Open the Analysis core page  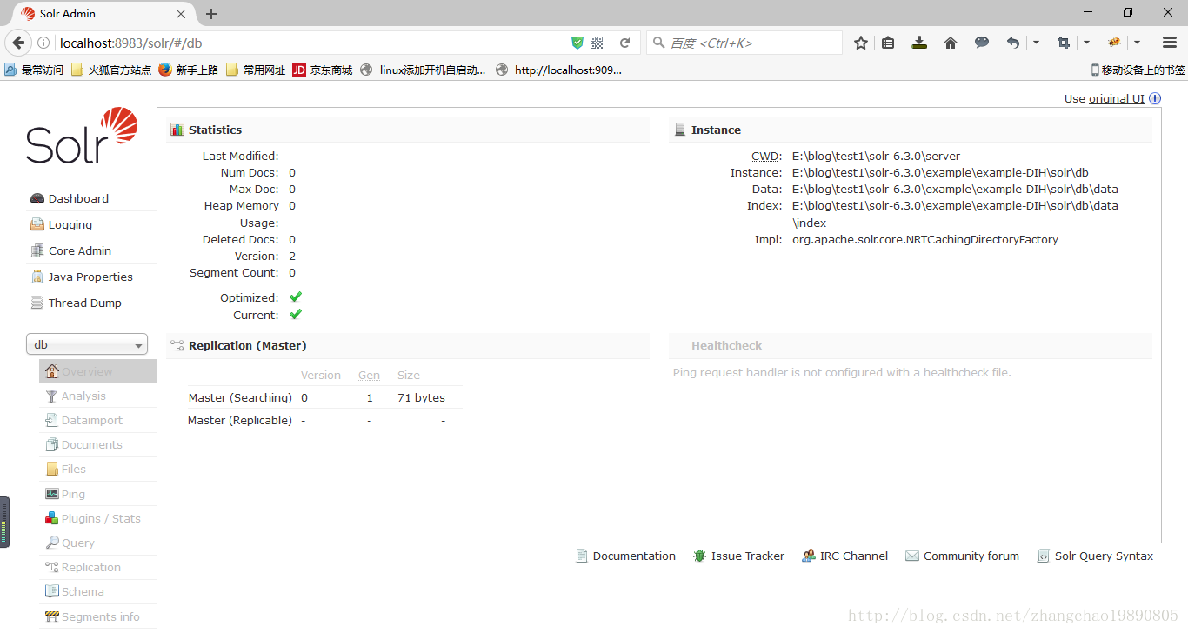click(x=83, y=396)
